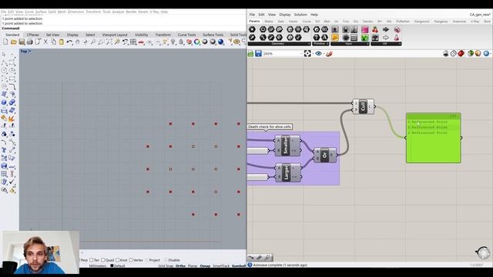Image resolution: width=493 pixels, height=277 pixels.
Task: Click Grasshopper save file disk icon
Action: point(258,54)
